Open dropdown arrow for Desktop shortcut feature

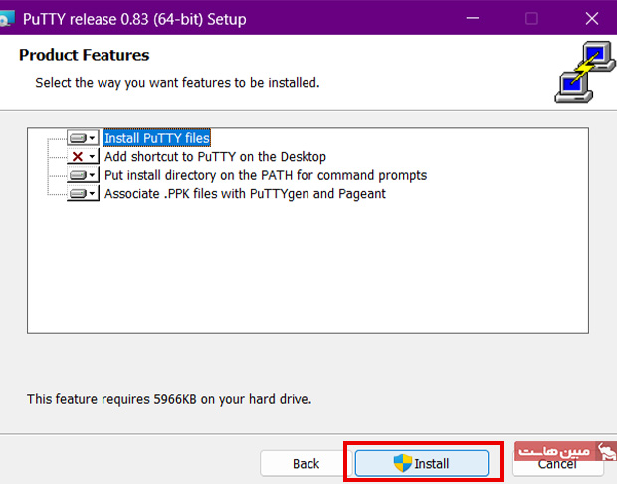pos(93,157)
